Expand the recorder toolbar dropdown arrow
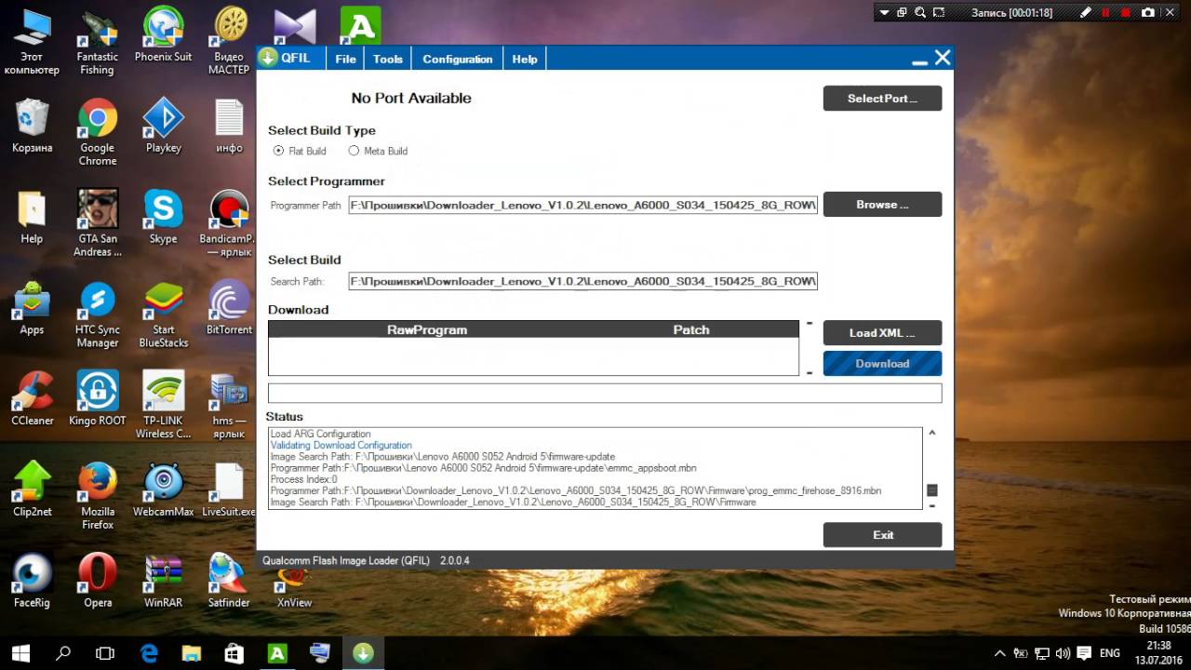Image resolution: width=1191 pixels, height=670 pixels. [x=884, y=13]
